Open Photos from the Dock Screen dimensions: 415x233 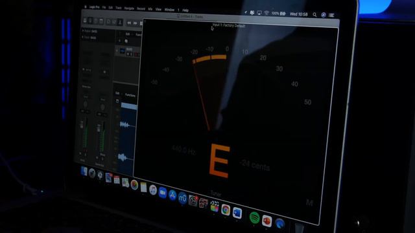click(x=134, y=184)
